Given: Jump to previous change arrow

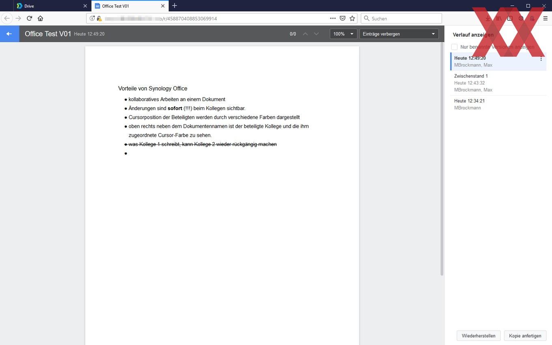Looking at the screenshot, I should [305, 34].
